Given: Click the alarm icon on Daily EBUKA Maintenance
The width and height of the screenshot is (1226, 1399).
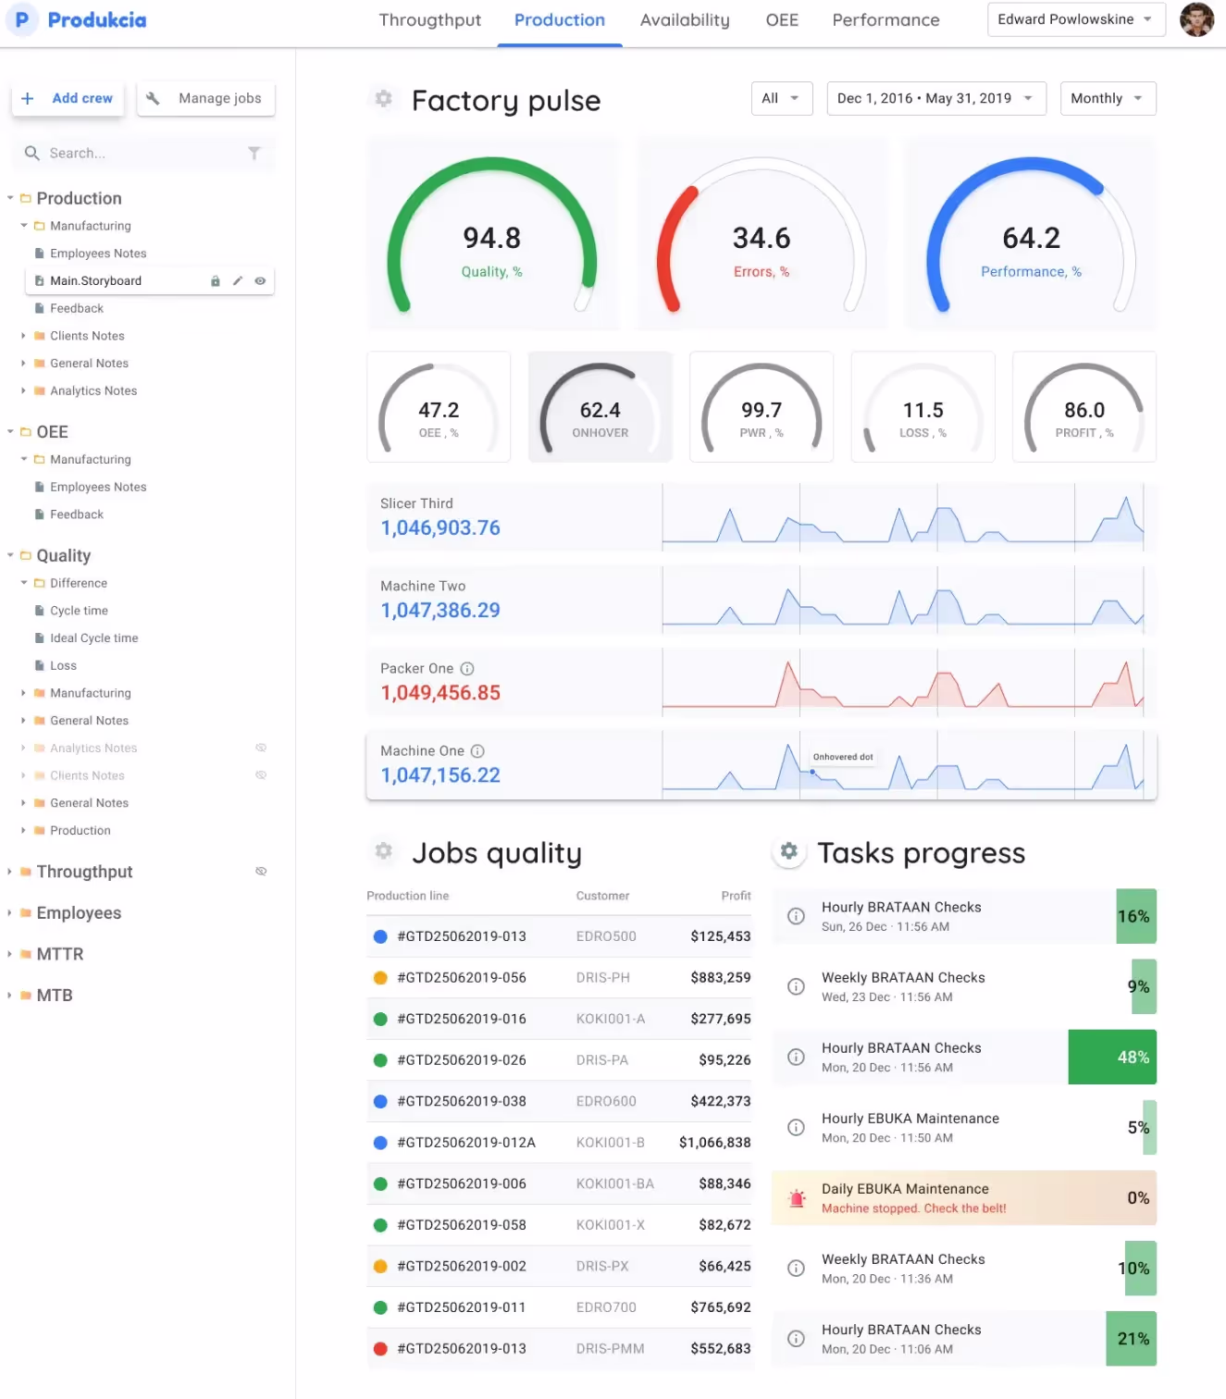Looking at the screenshot, I should pos(796,1198).
